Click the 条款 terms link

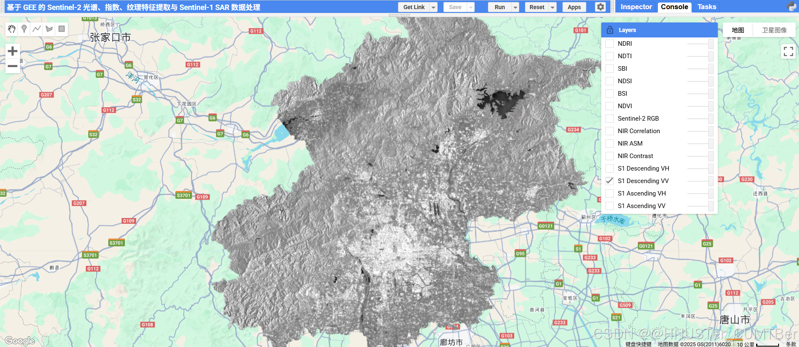791,344
